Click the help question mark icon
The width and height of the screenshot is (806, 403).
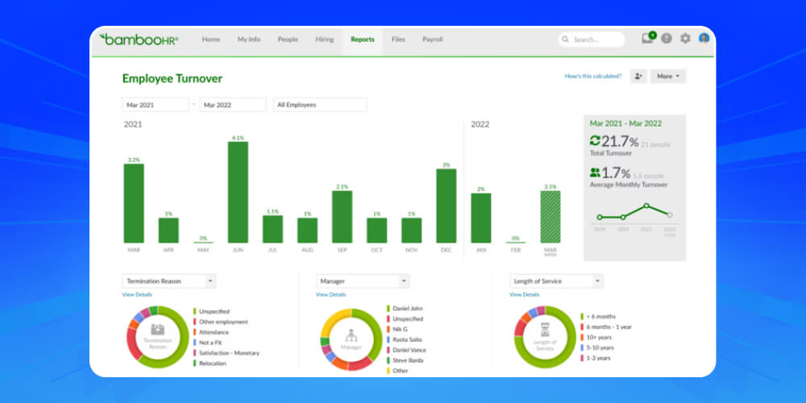[667, 39]
